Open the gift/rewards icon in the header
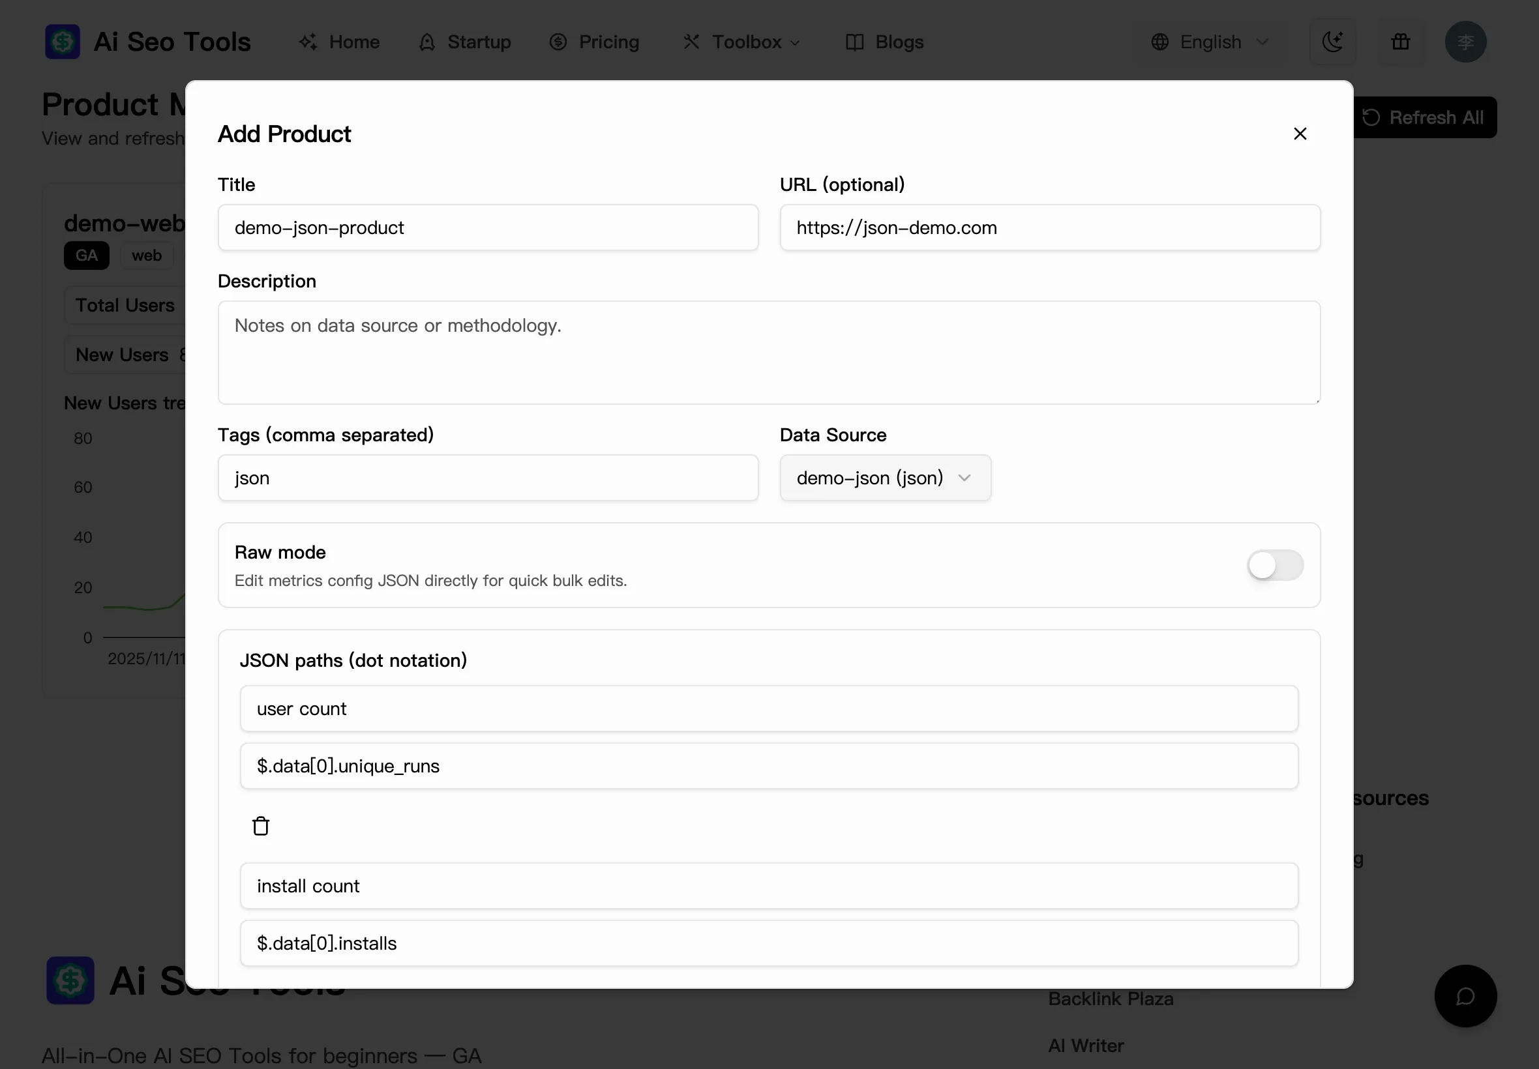The width and height of the screenshot is (1539, 1069). [x=1400, y=42]
